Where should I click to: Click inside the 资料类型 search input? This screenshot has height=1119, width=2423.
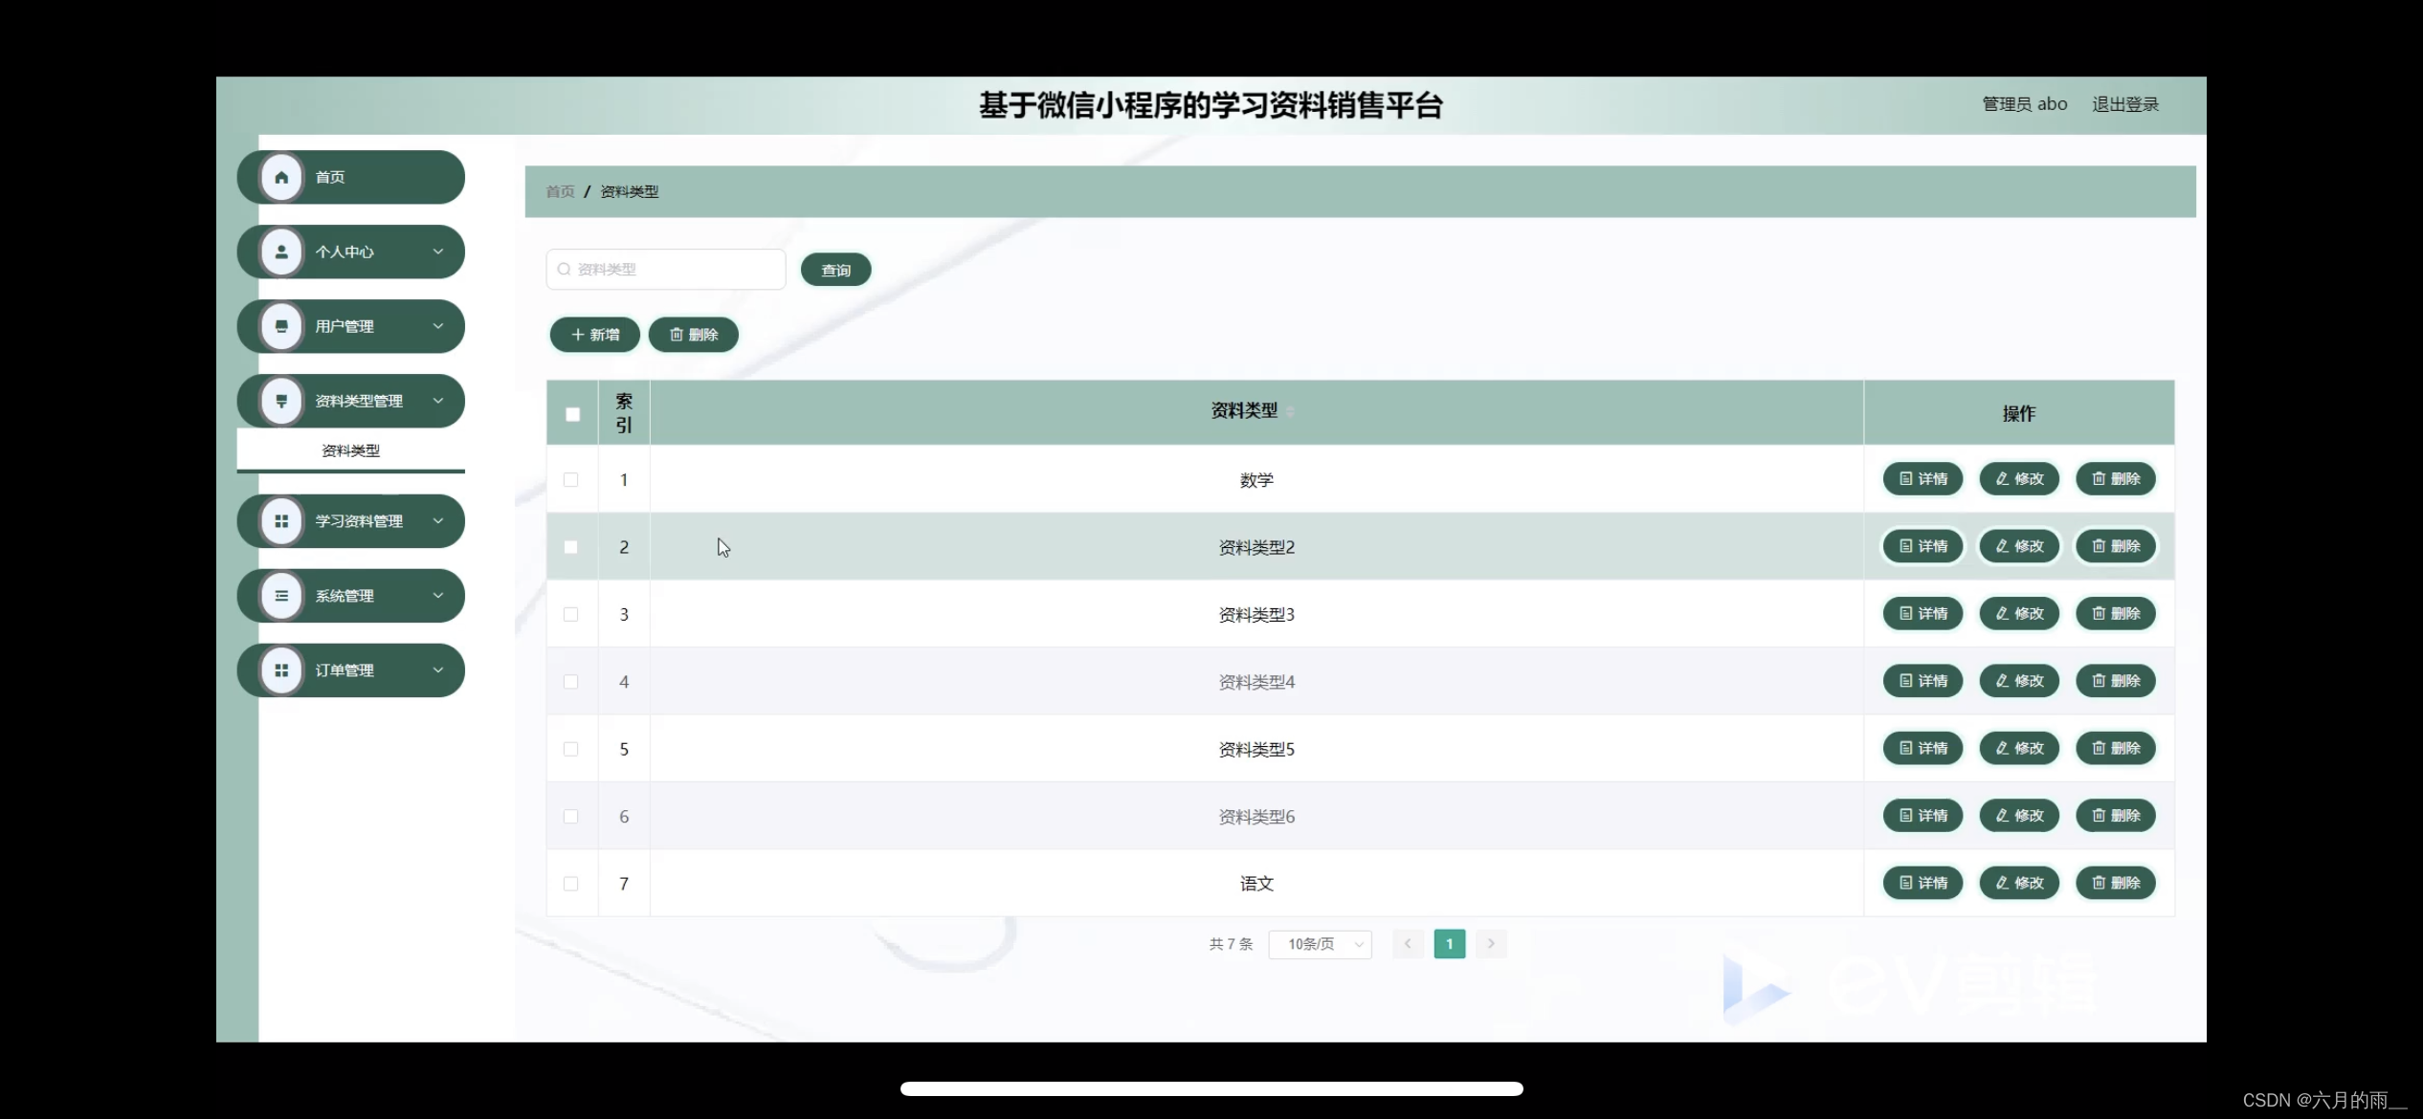click(666, 270)
